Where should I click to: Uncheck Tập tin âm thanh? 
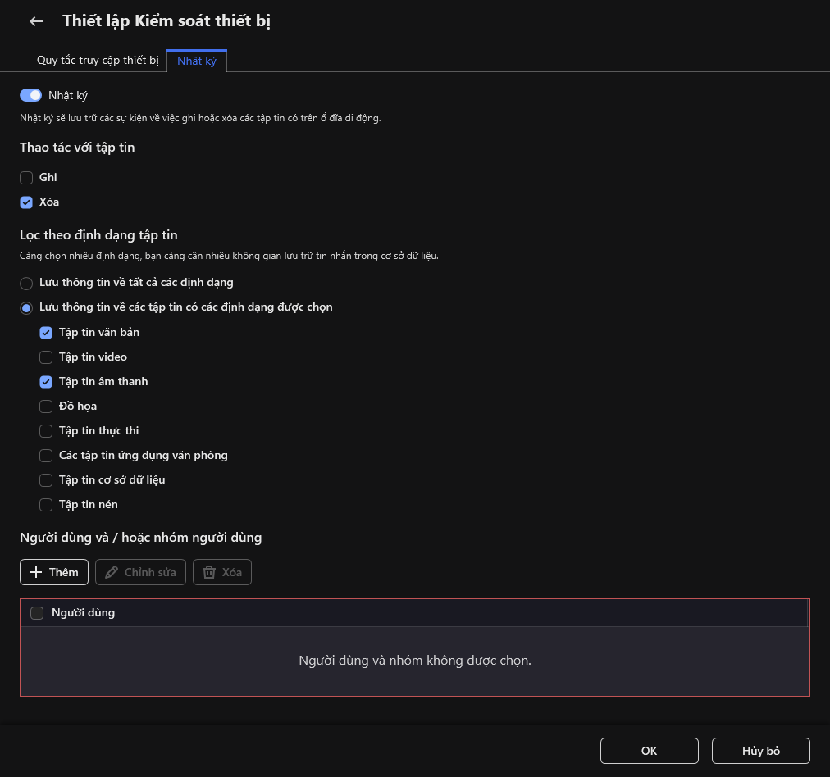(x=46, y=381)
